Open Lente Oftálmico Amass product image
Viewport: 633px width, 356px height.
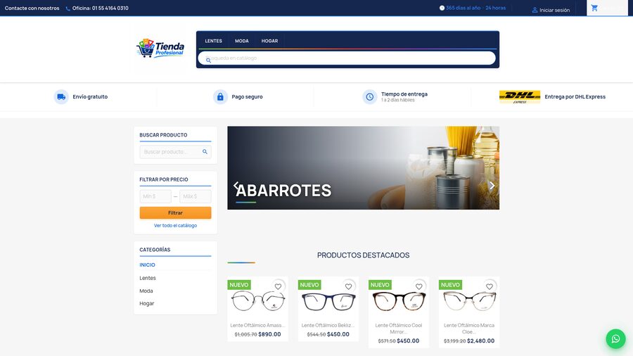pyautogui.click(x=258, y=300)
